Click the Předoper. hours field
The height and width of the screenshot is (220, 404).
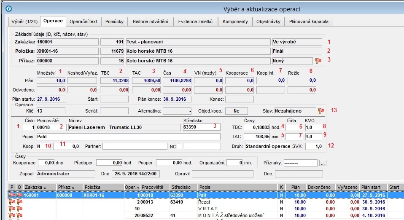[109, 163]
